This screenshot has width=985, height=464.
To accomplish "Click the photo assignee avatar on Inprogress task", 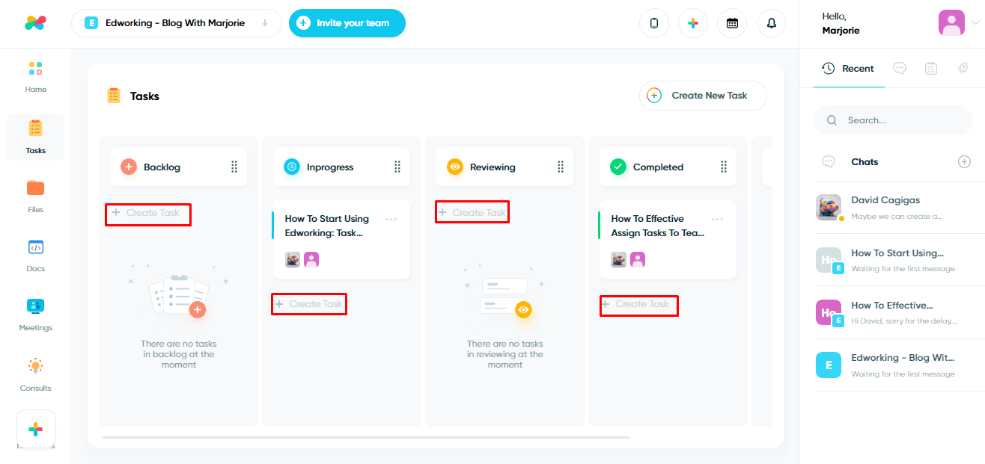I will tap(293, 259).
